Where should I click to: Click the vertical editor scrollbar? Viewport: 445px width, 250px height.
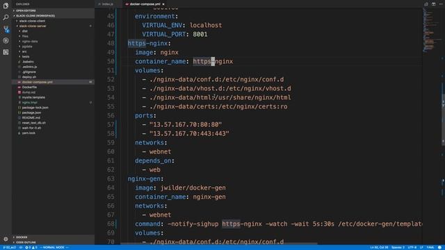pyautogui.click(x=443, y=119)
